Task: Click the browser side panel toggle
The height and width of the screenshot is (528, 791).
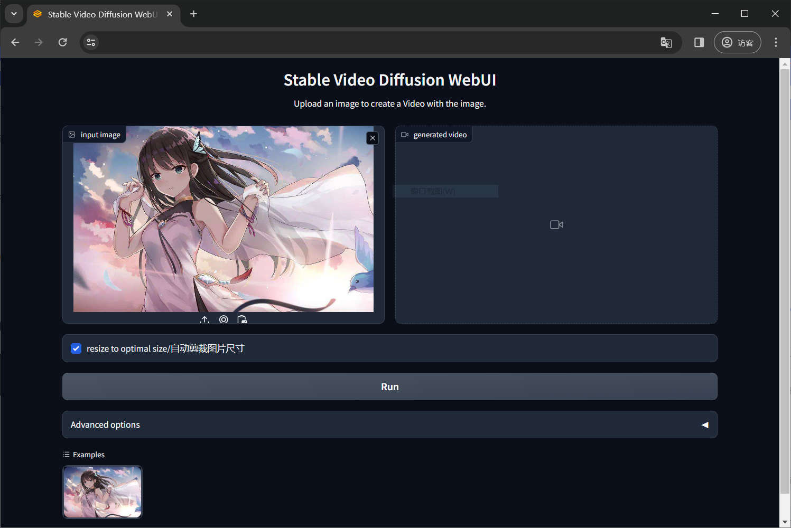Action: 699,42
